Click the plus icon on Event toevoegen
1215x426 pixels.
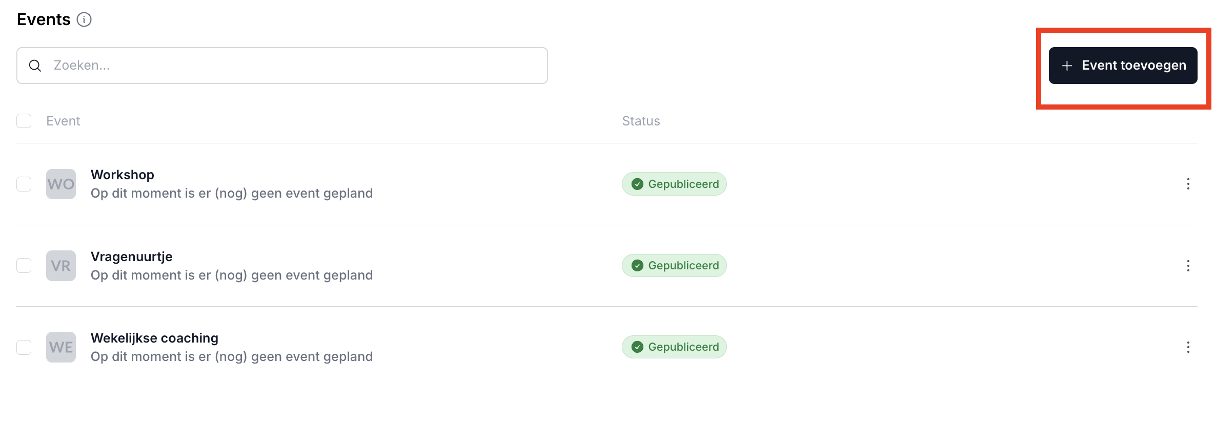1067,66
